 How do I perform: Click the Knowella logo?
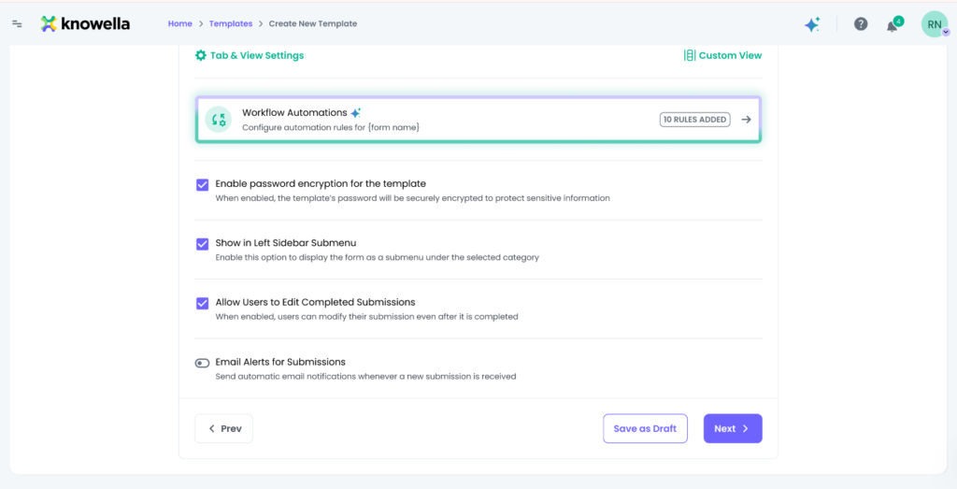click(85, 23)
